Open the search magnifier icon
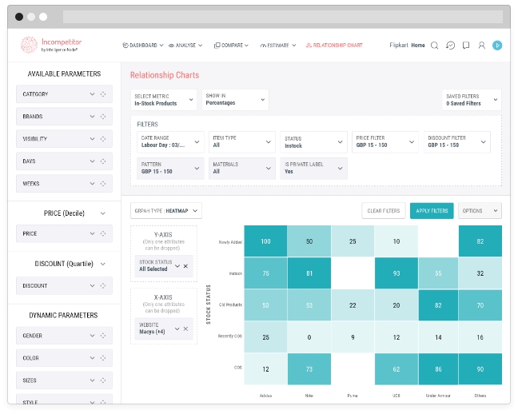The image size is (518, 414). [x=434, y=46]
